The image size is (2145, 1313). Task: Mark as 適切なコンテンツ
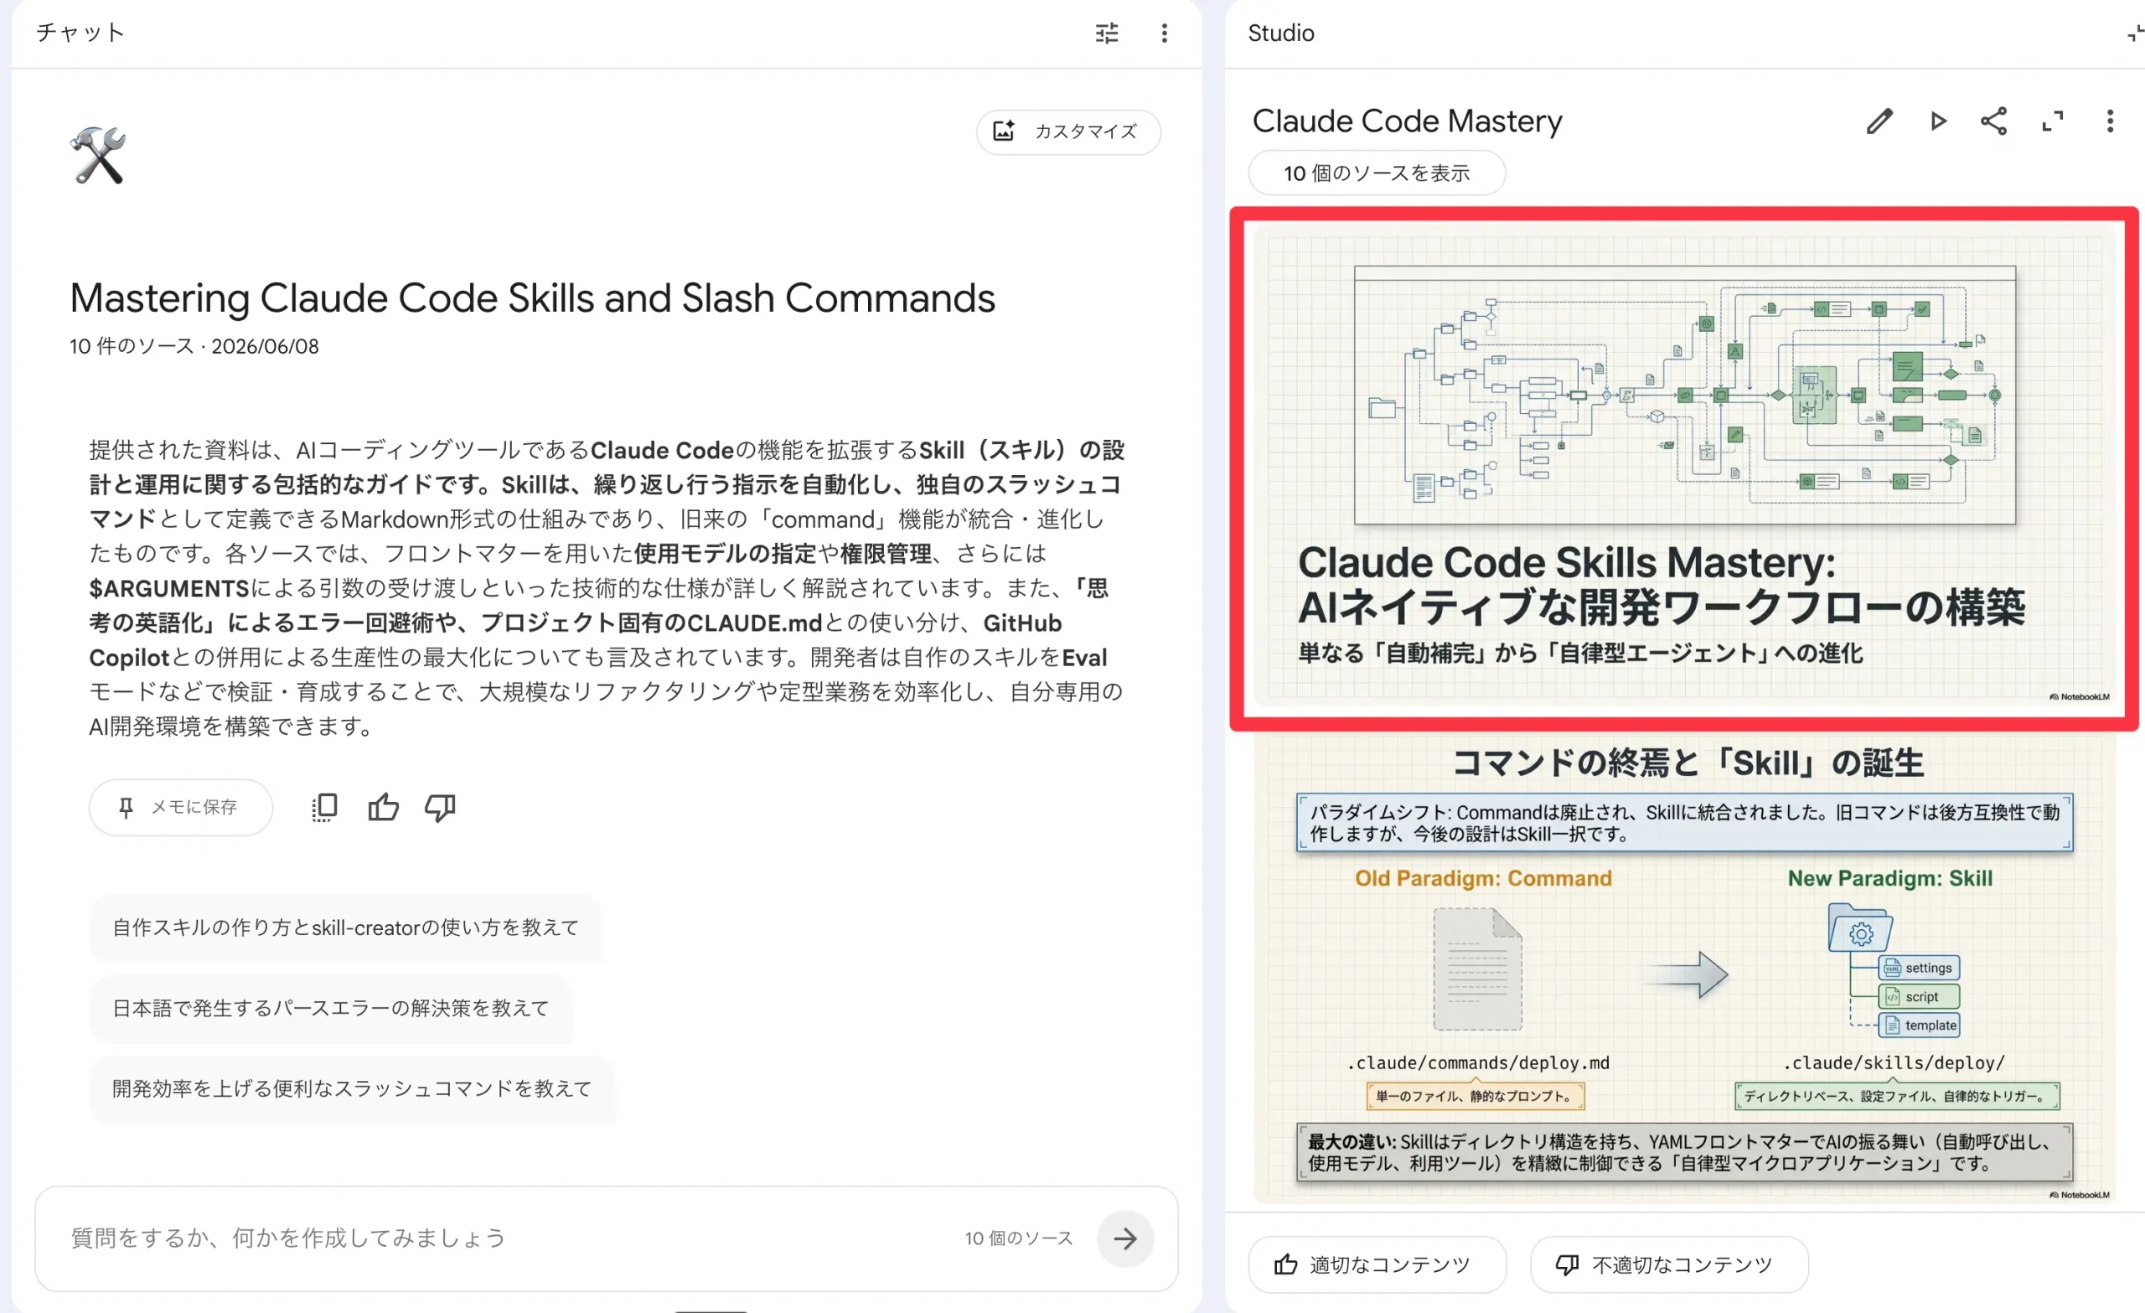(x=1377, y=1264)
